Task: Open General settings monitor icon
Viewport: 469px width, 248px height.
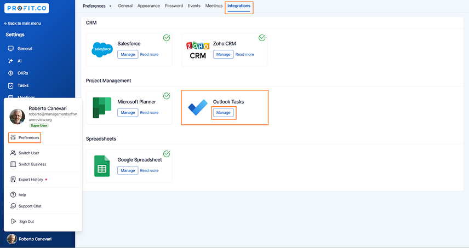Action: click(x=11, y=48)
